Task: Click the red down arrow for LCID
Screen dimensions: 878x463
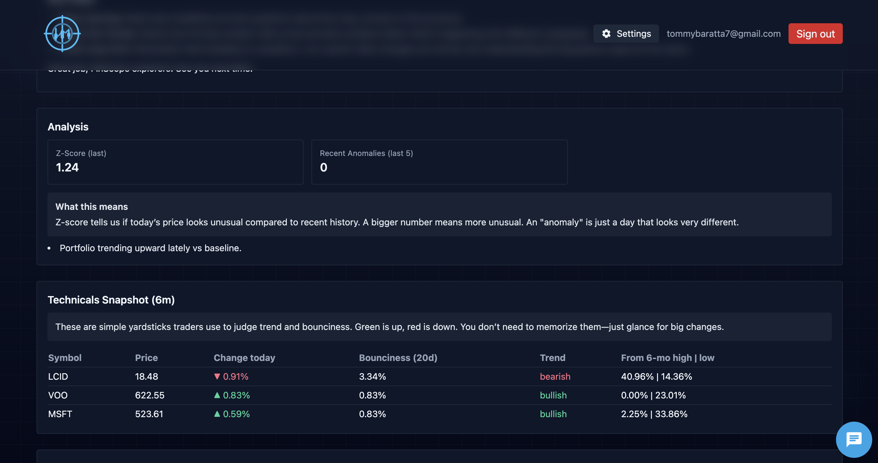Action: [217, 376]
